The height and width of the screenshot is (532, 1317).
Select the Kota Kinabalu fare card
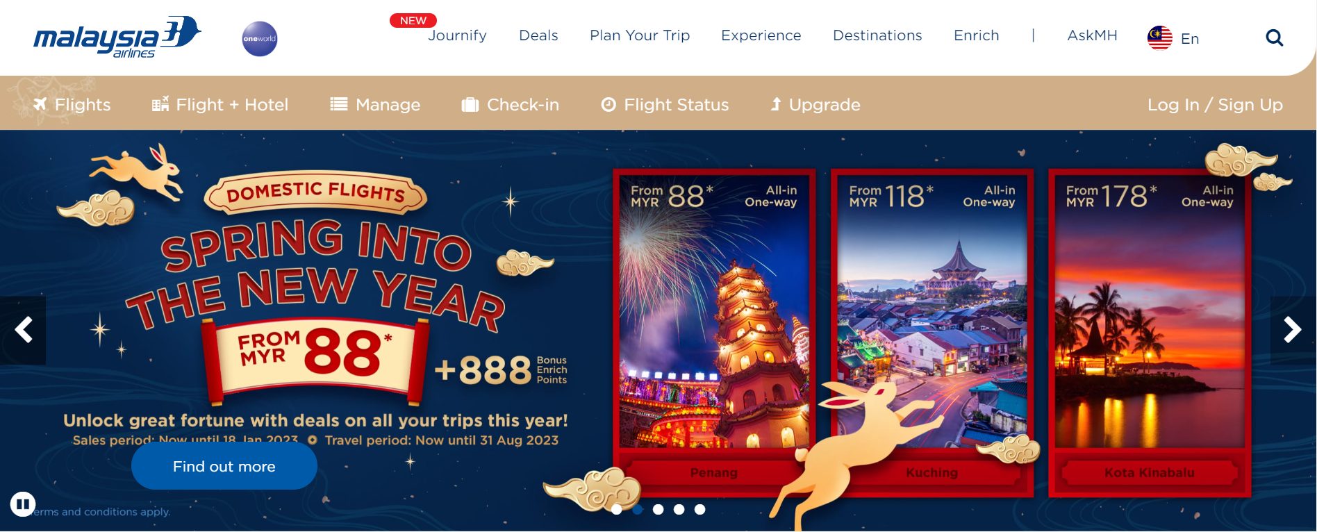click(x=1150, y=333)
